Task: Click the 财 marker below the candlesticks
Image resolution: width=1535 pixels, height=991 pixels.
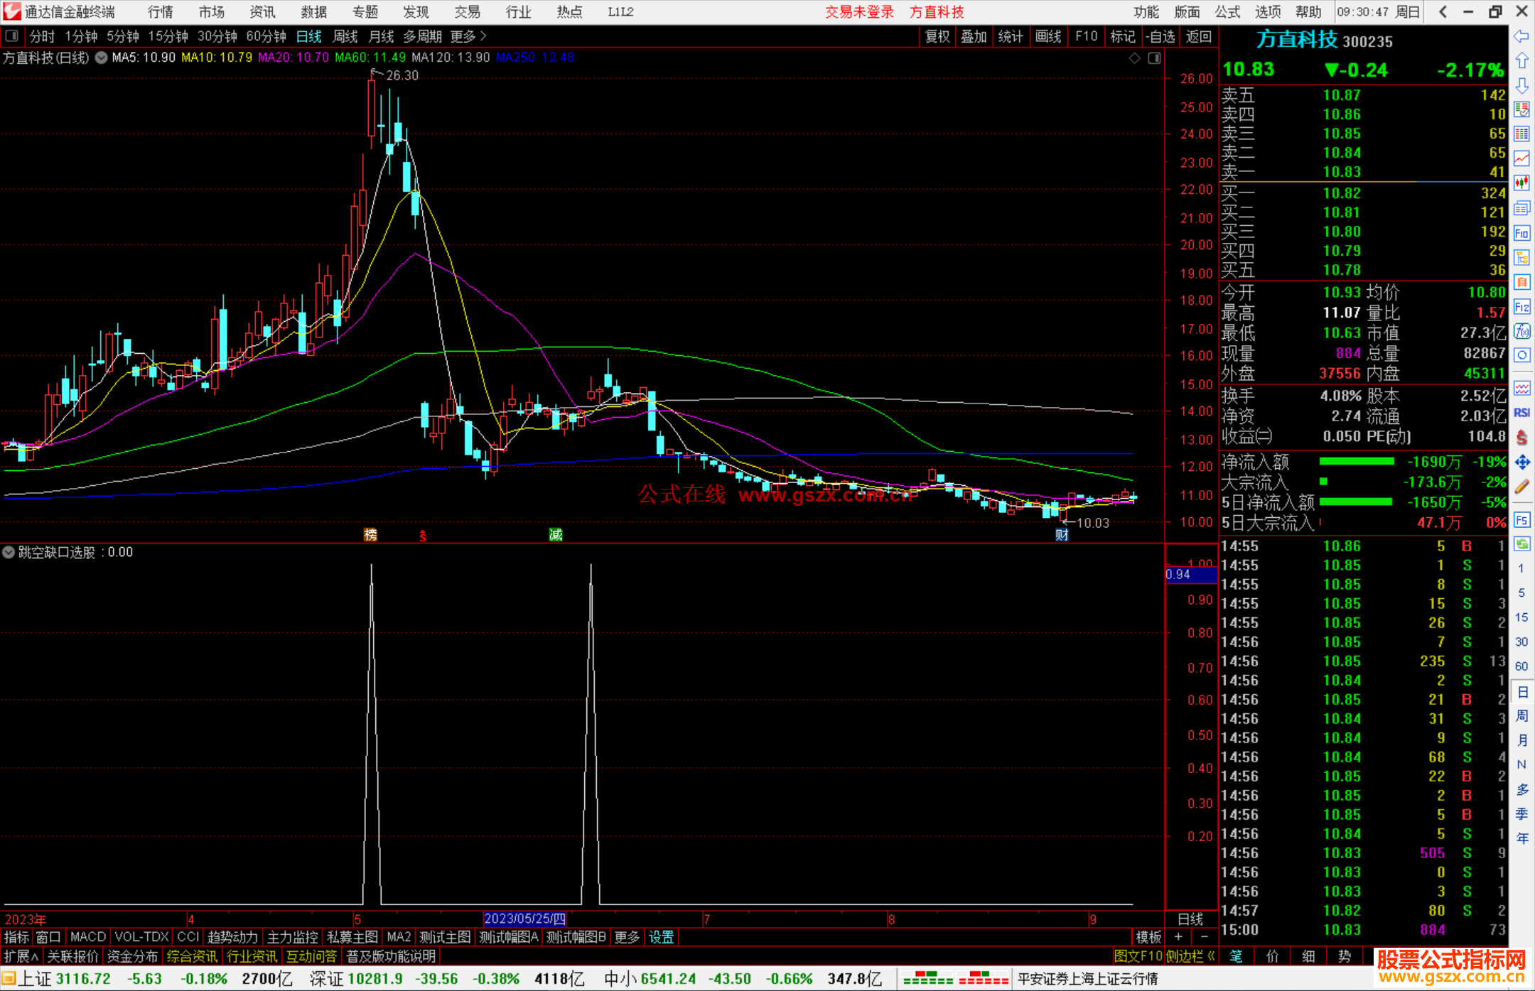Action: [1062, 535]
